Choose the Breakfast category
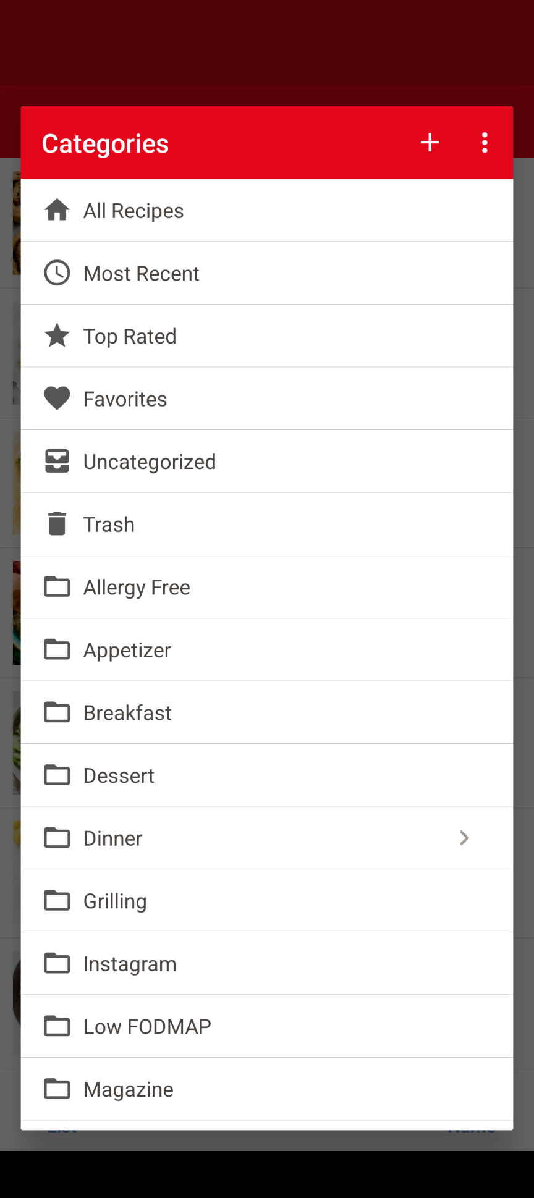 (x=127, y=713)
